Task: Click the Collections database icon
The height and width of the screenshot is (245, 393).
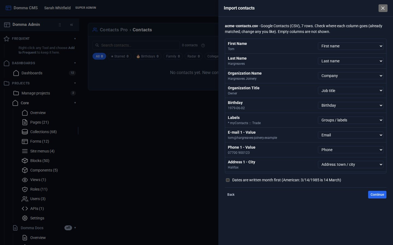Action: pos(25,132)
